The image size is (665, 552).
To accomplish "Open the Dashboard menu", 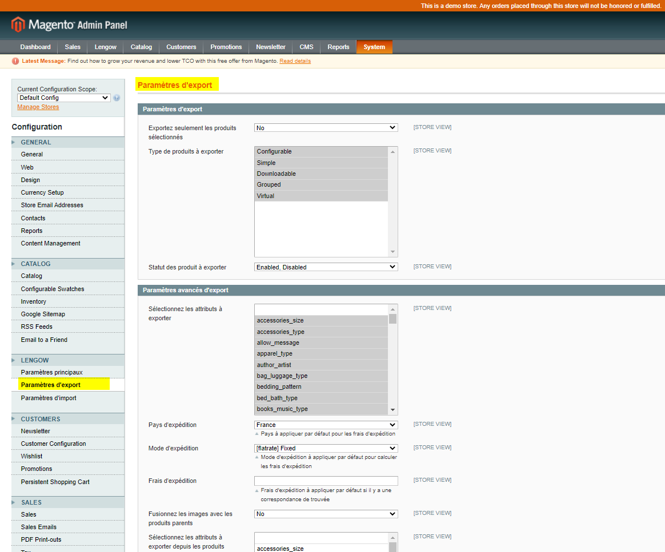I will pos(35,47).
